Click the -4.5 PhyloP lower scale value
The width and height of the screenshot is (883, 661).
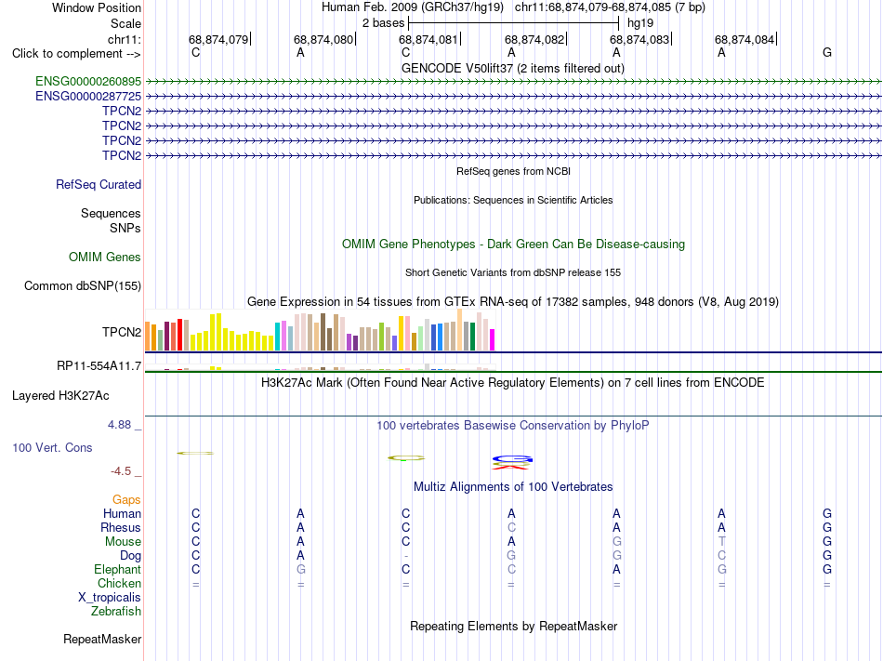tap(121, 471)
